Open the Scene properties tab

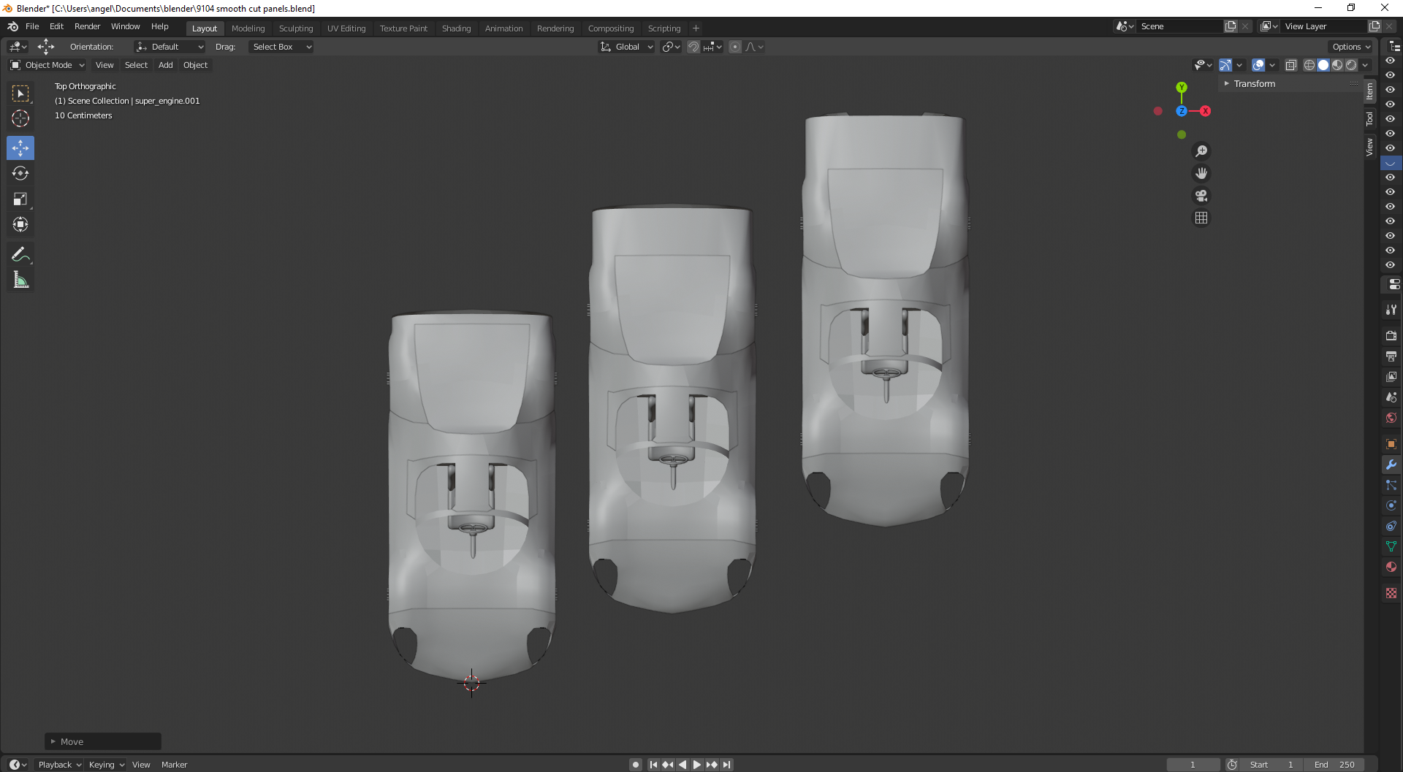pyautogui.click(x=1391, y=397)
